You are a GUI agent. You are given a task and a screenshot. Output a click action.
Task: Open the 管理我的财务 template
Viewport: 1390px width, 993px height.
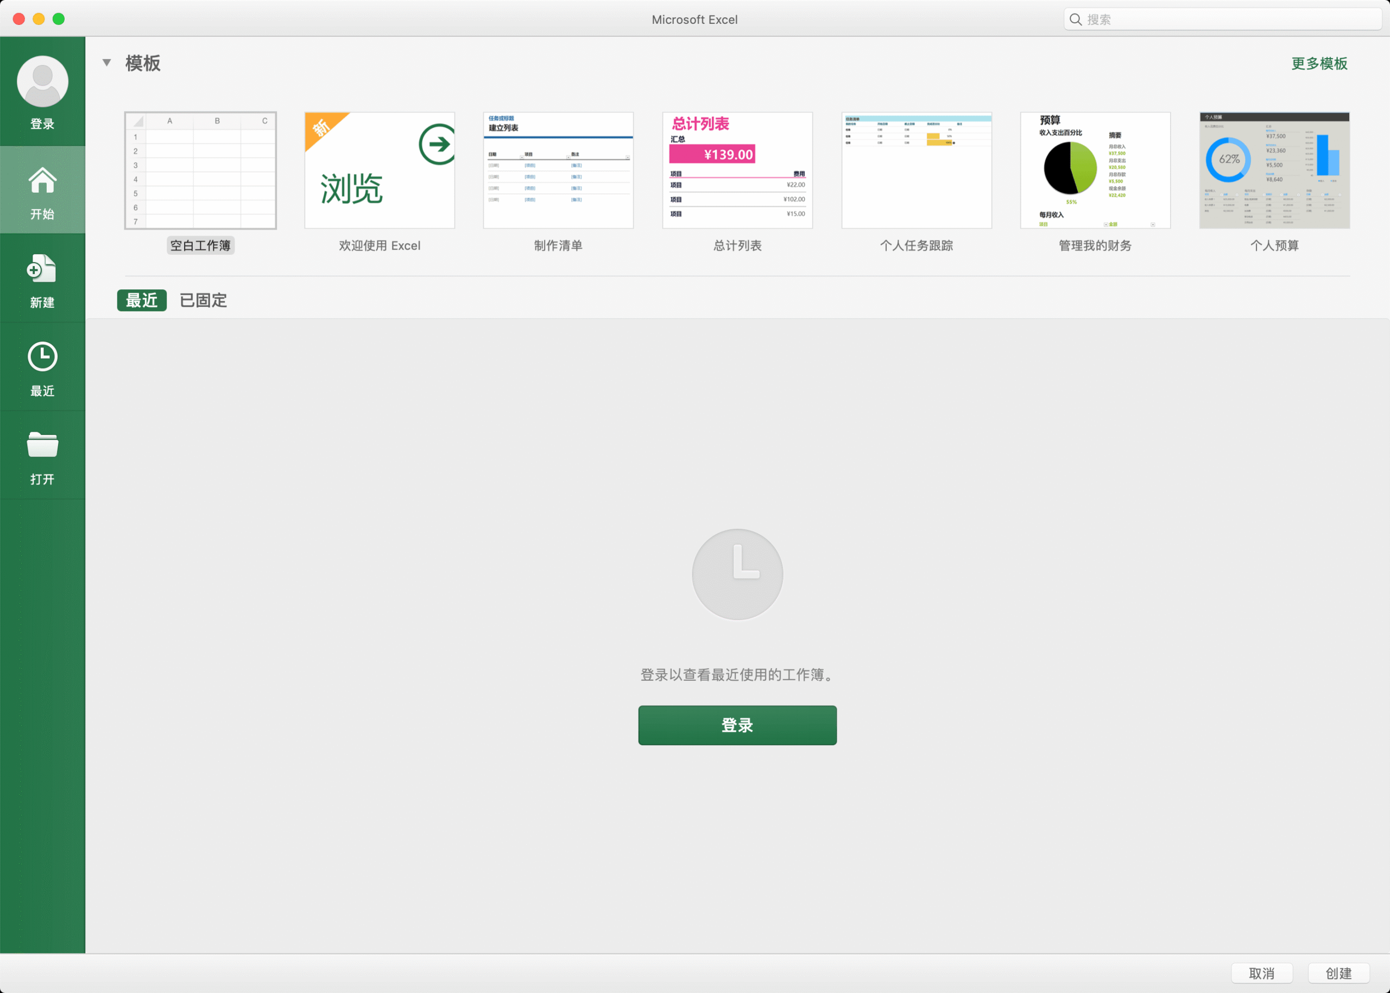tap(1095, 170)
